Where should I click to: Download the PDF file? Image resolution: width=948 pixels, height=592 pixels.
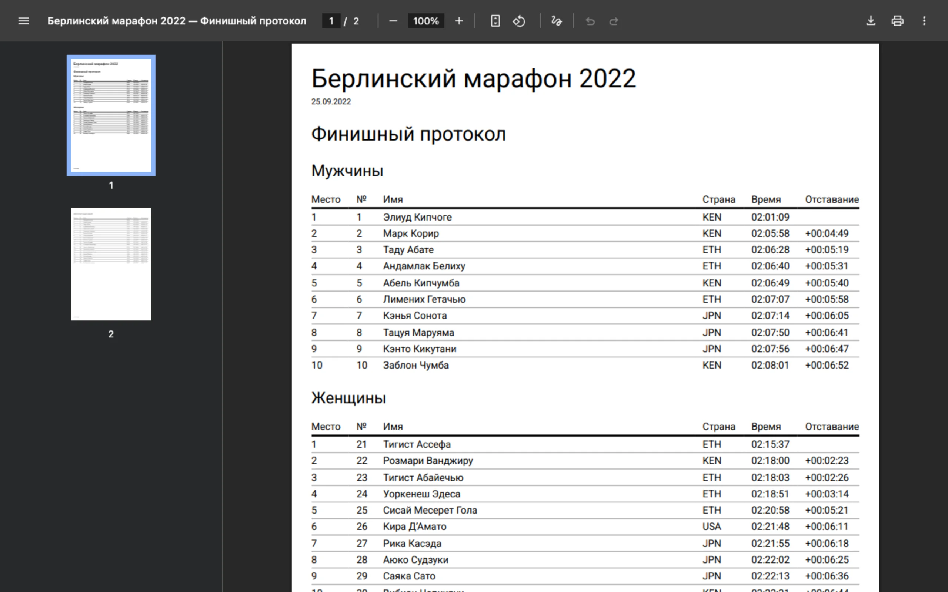[871, 21]
